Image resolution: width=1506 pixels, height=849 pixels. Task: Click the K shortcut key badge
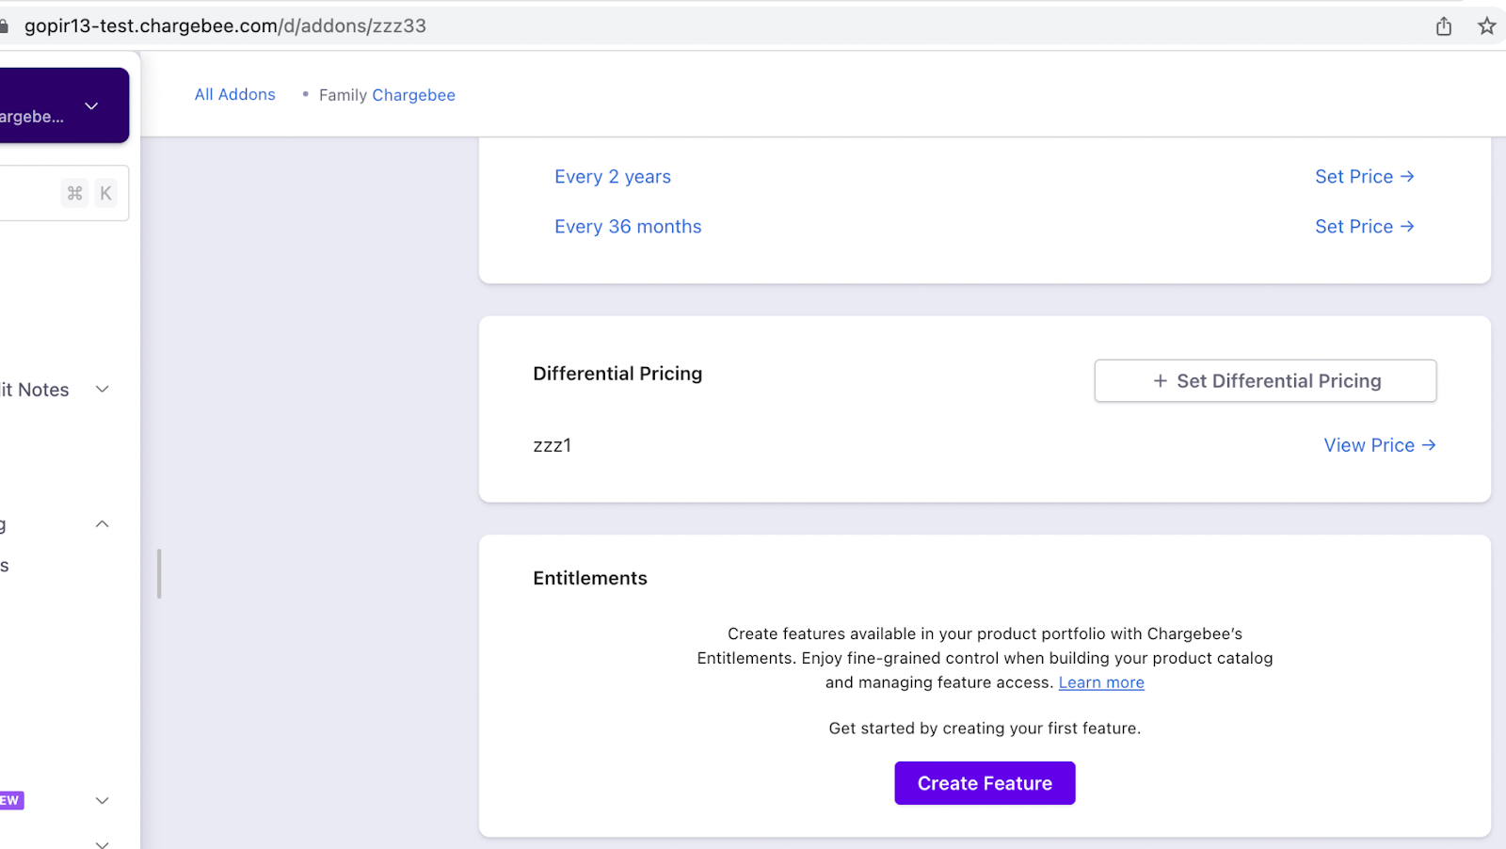click(105, 193)
